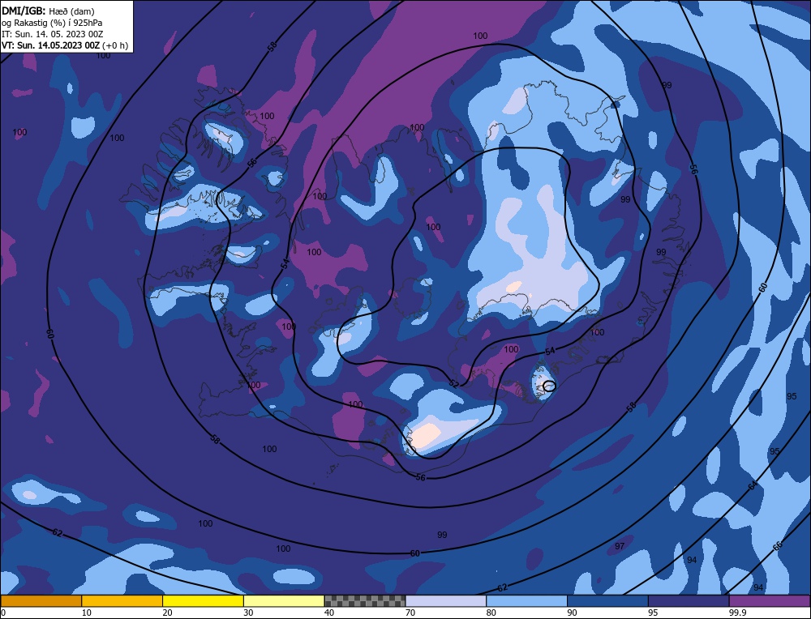
Task: Click the 'IT: Sun. 14. 05. 2023 00Z' line
Action: 53,34
